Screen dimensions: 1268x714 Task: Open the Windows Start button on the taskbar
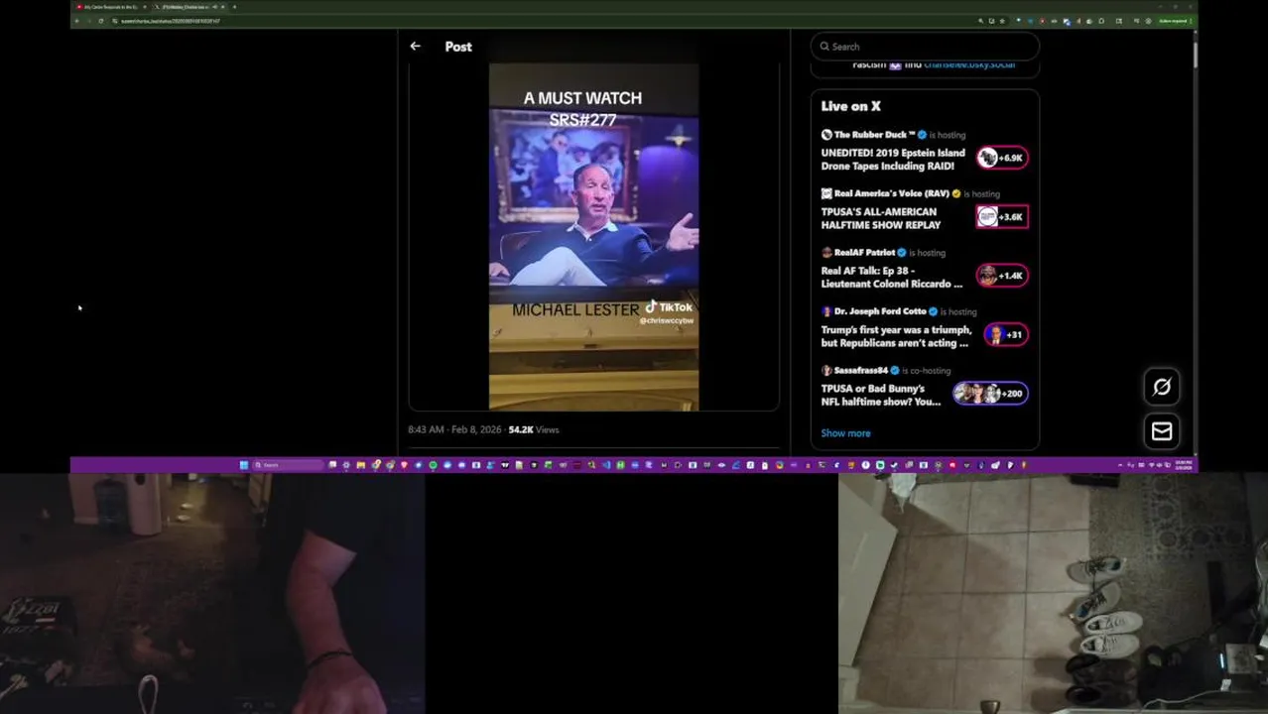point(243,465)
